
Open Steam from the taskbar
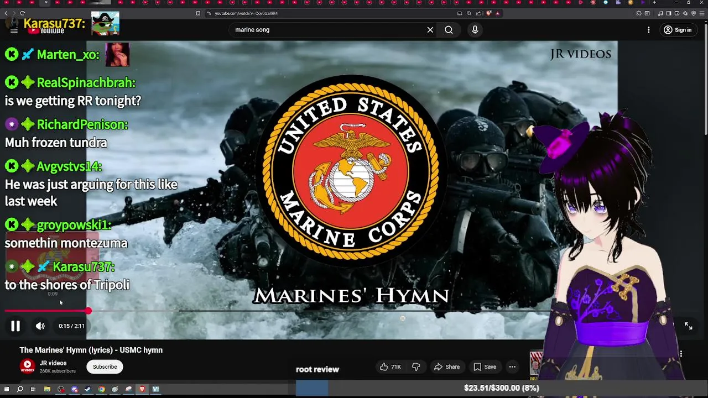[x=88, y=389]
